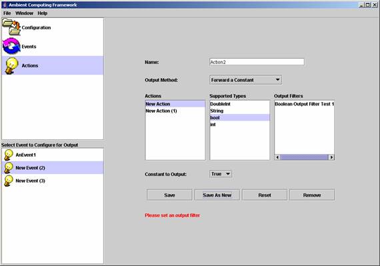Click the Java icon in title bar
Viewport: 380px width, 266px height.
(x=5, y=5)
